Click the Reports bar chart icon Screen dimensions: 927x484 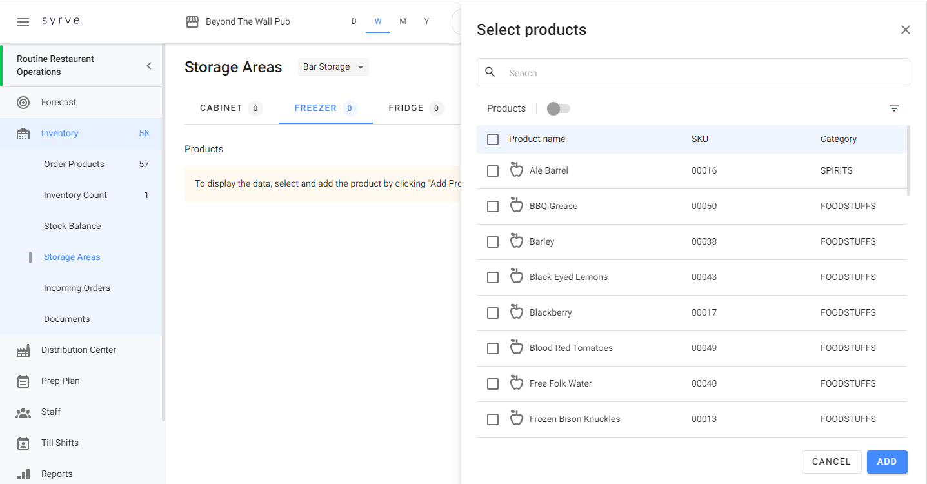coord(23,474)
